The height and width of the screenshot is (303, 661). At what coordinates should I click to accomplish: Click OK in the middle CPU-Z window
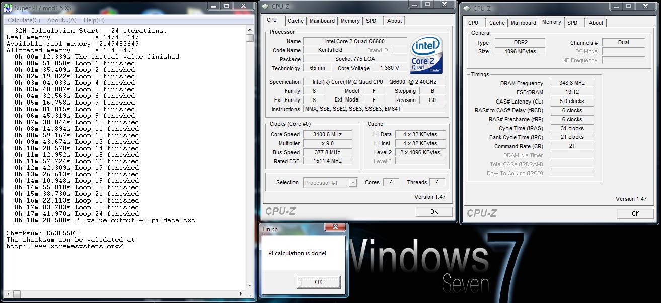click(x=434, y=212)
